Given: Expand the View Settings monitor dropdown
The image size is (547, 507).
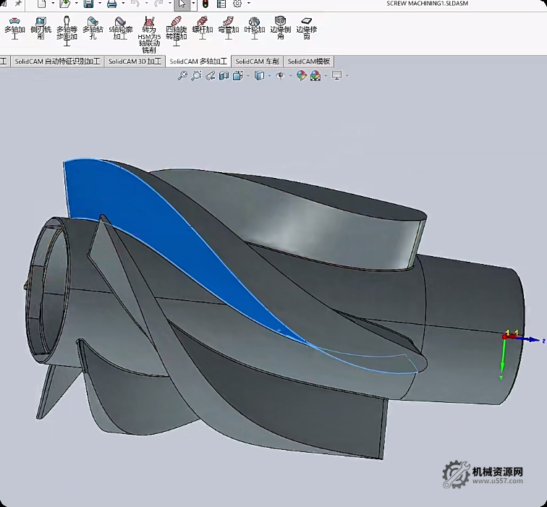Looking at the screenshot, I should (x=347, y=75).
